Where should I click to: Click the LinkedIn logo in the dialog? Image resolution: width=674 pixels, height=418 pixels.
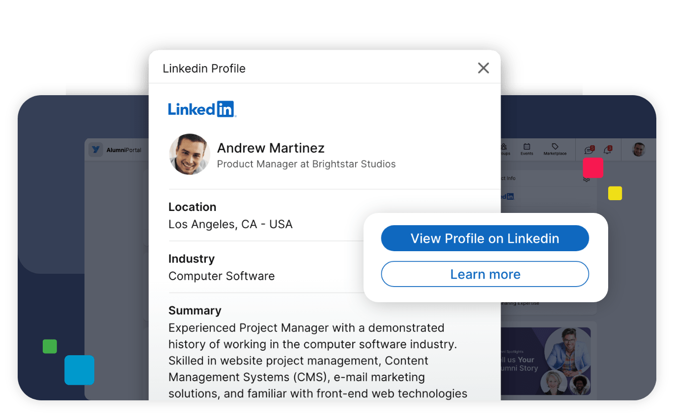[202, 109]
